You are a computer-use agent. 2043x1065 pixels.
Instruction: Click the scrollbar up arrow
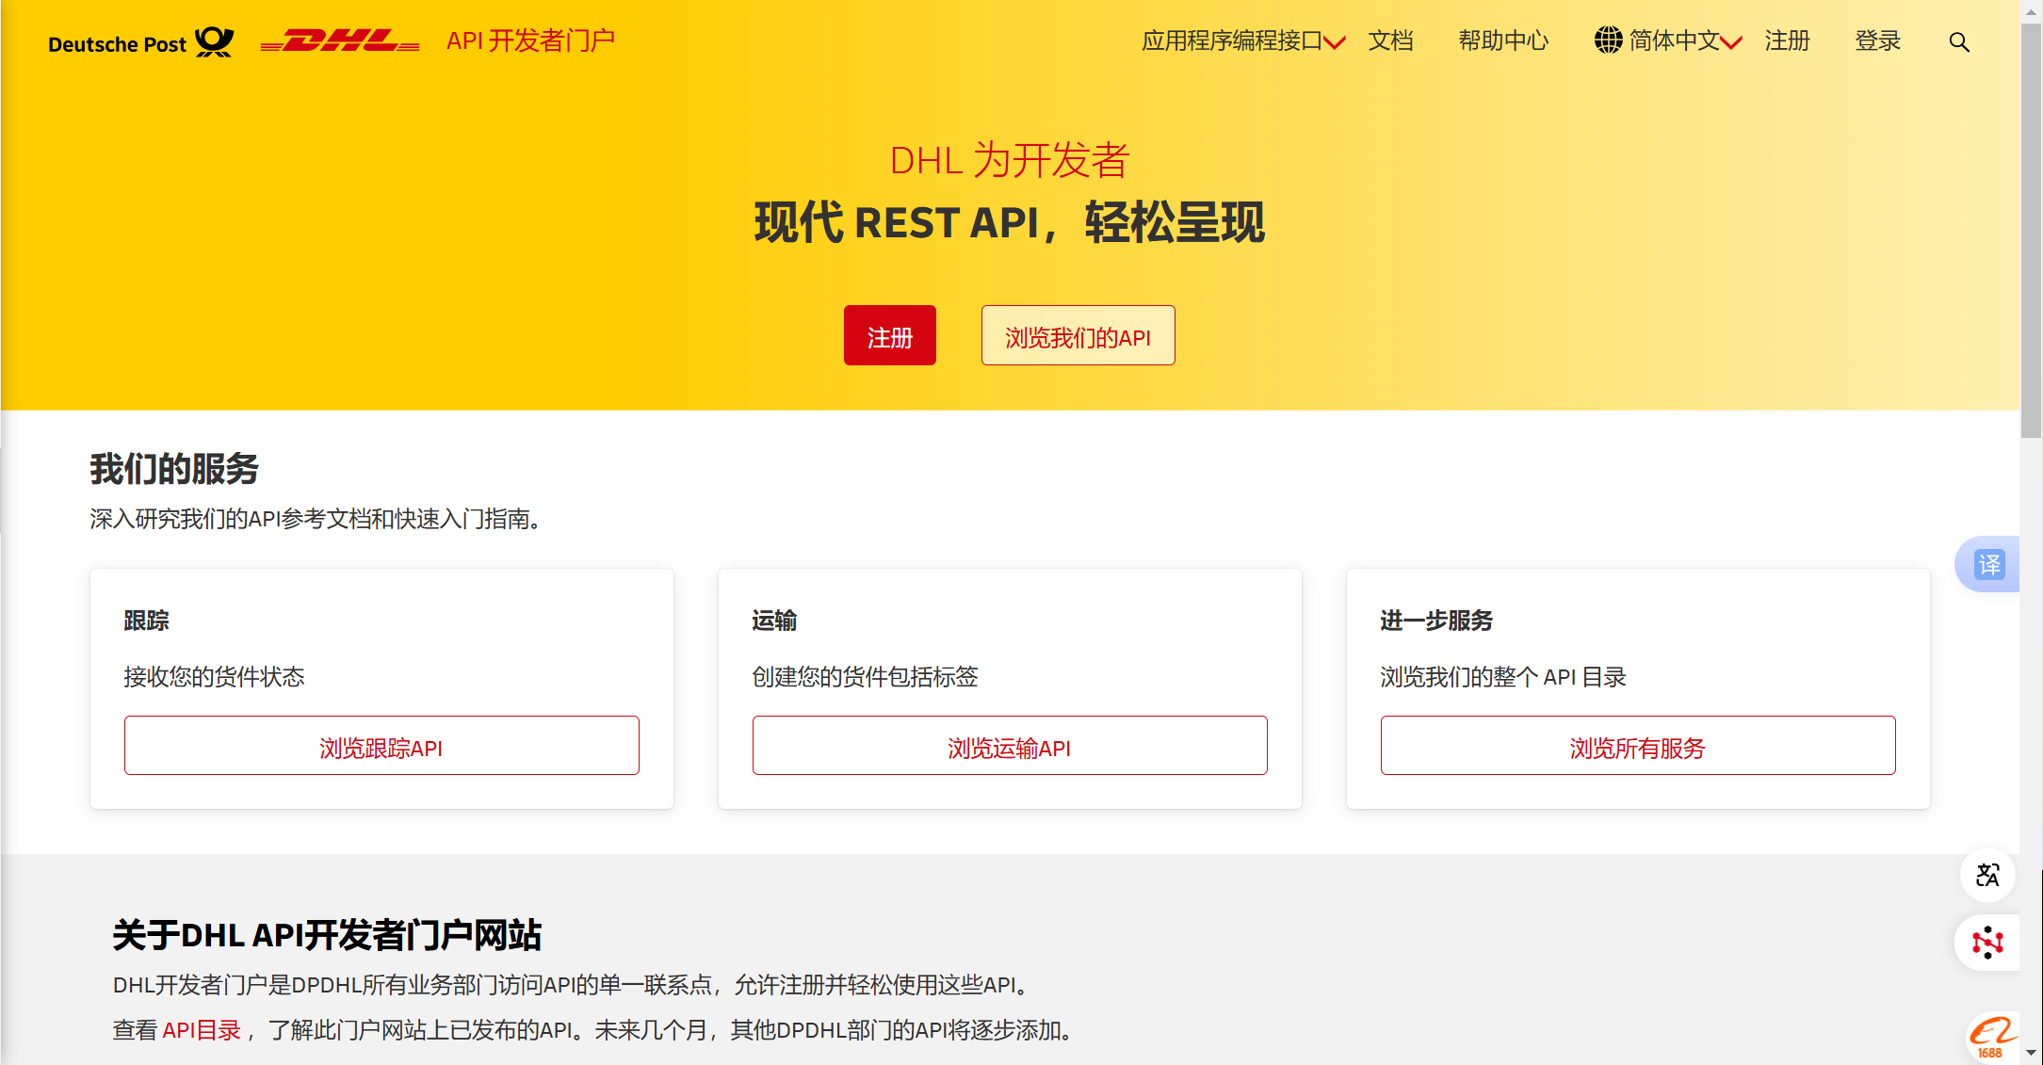point(2031,10)
